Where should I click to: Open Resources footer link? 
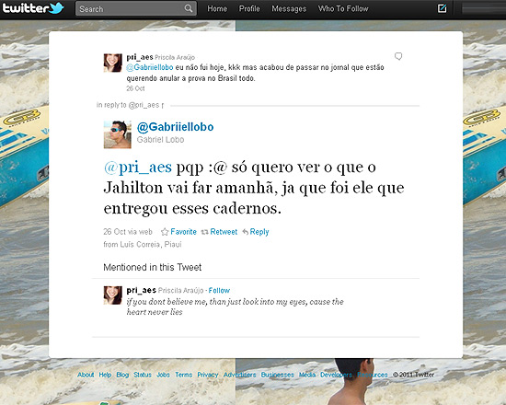[x=373, y=375]
